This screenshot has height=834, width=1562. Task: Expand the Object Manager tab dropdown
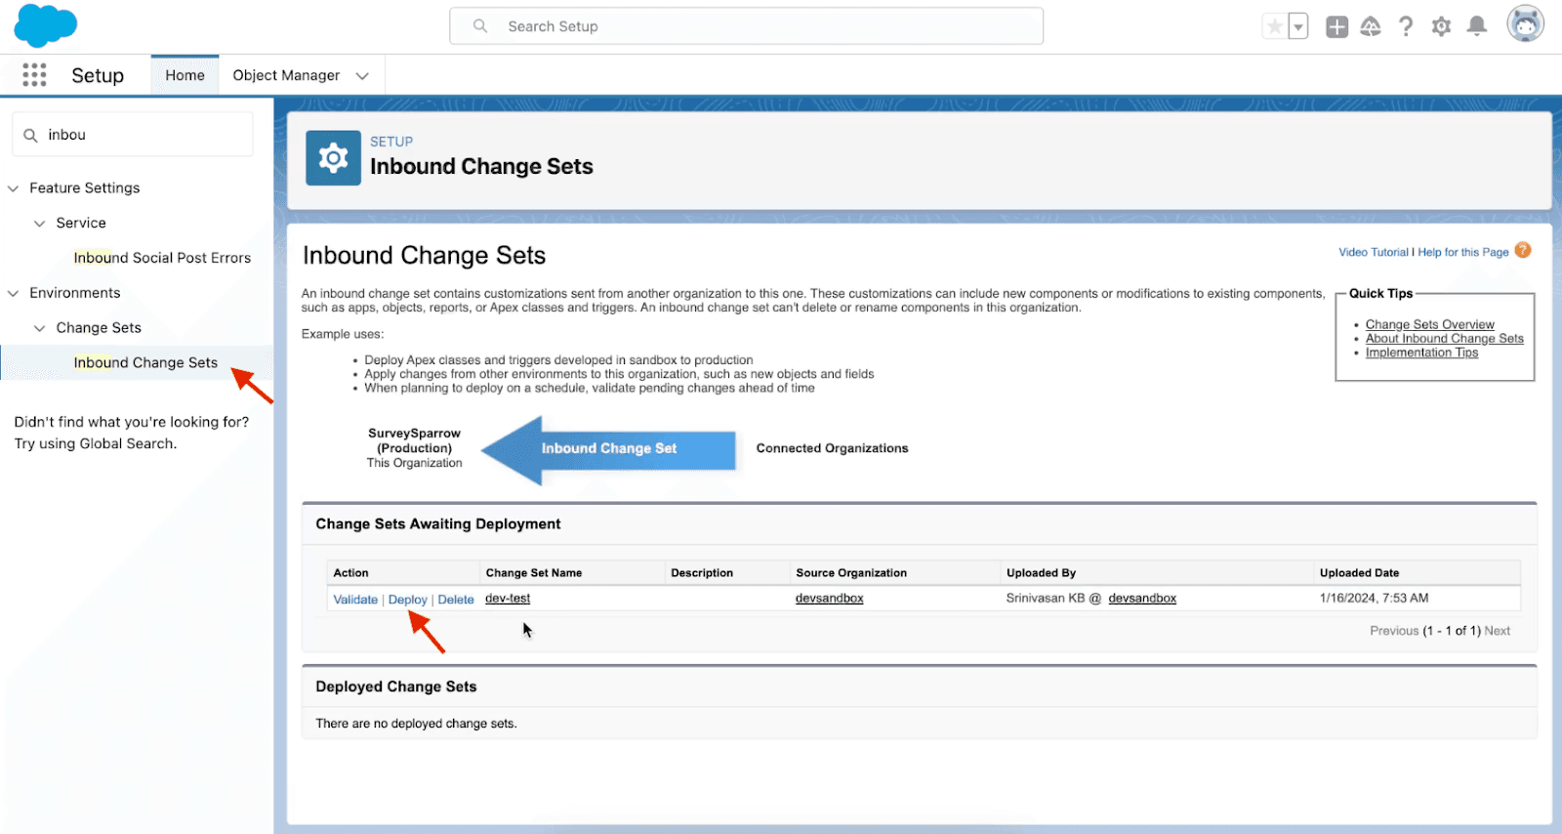click(362, 76)
